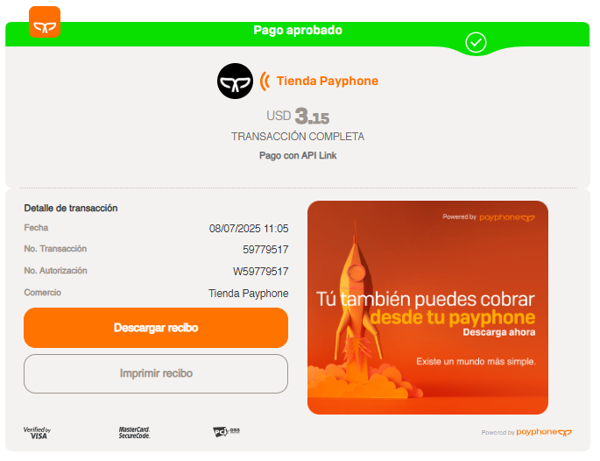Click the date value 08/07/2025 11:05
The image size is (600, 461).
click(x=249, y=229)
